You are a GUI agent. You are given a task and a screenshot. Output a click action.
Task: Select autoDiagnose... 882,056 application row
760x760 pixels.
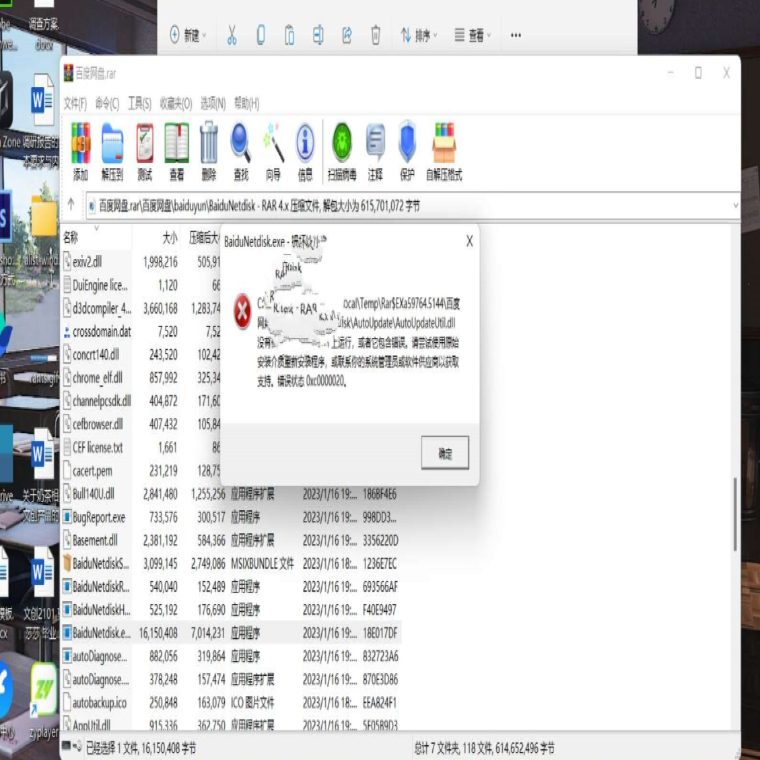pyautogui.click(x=231, y=656)
